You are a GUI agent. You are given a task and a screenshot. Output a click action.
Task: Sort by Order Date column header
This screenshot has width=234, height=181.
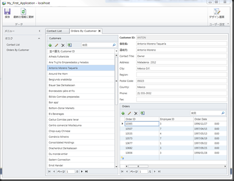click(210, 119)
